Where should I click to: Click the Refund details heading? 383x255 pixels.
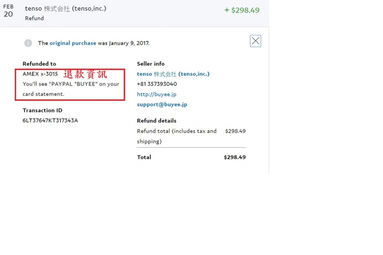pyautogui.click(x=156, y=121)
